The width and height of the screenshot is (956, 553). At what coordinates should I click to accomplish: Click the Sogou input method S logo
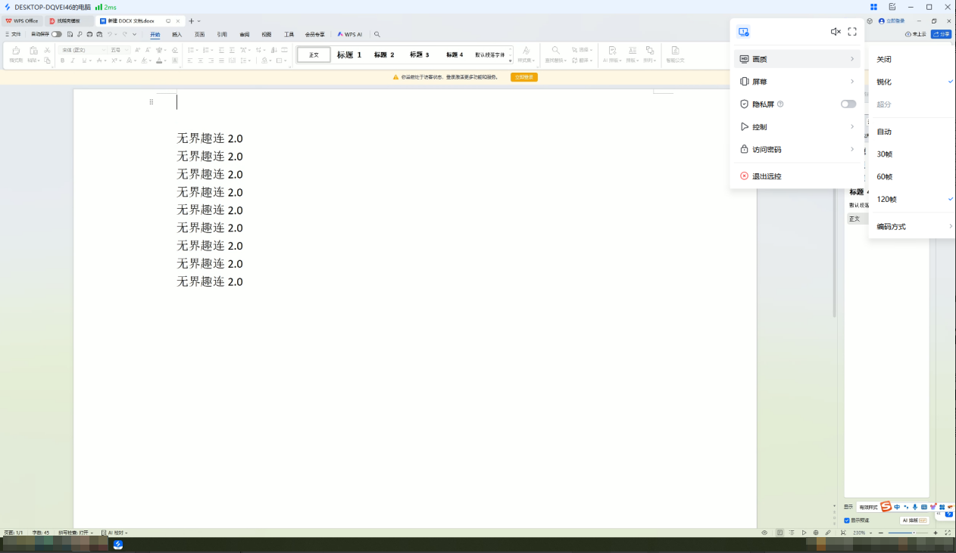tap(886, 507)
